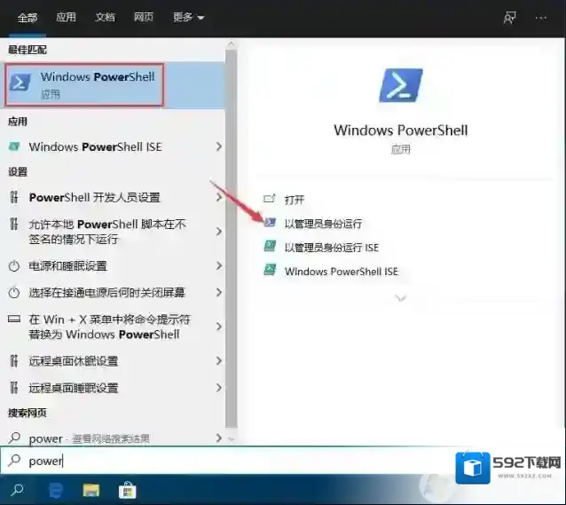The height and width of the screenshot is (505, 566).
Task: Click the feedback icon in search header
Action: [x=509, y=17]
